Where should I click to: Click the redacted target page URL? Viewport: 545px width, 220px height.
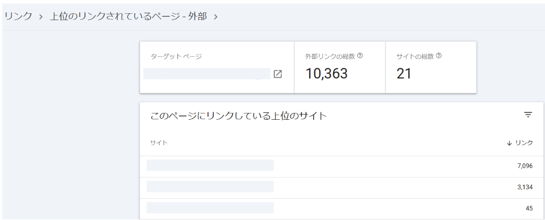click(207, 74)
